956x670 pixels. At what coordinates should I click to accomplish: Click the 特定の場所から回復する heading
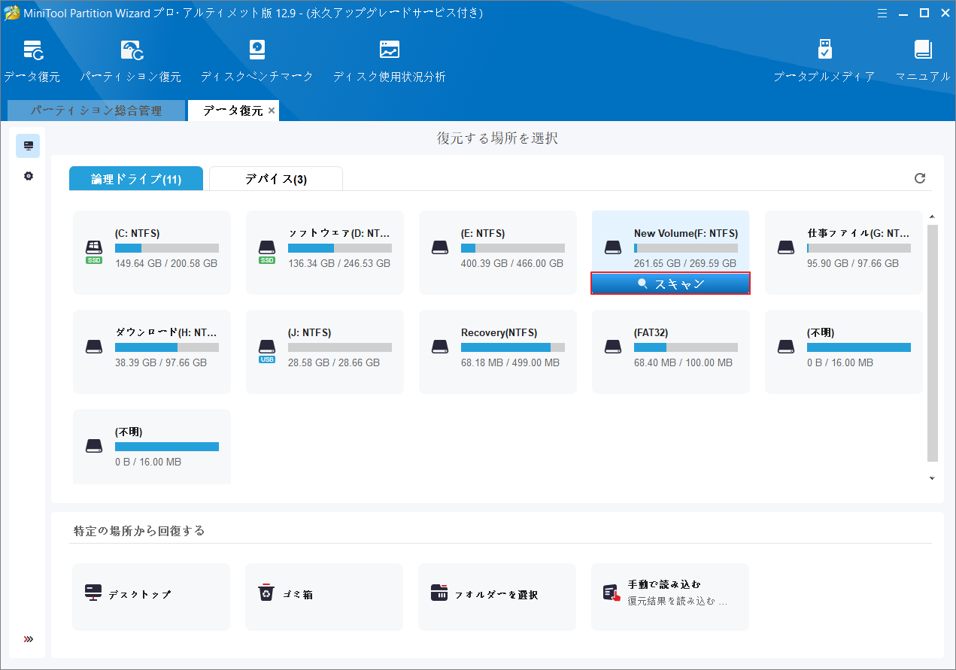tap(139, 531)
